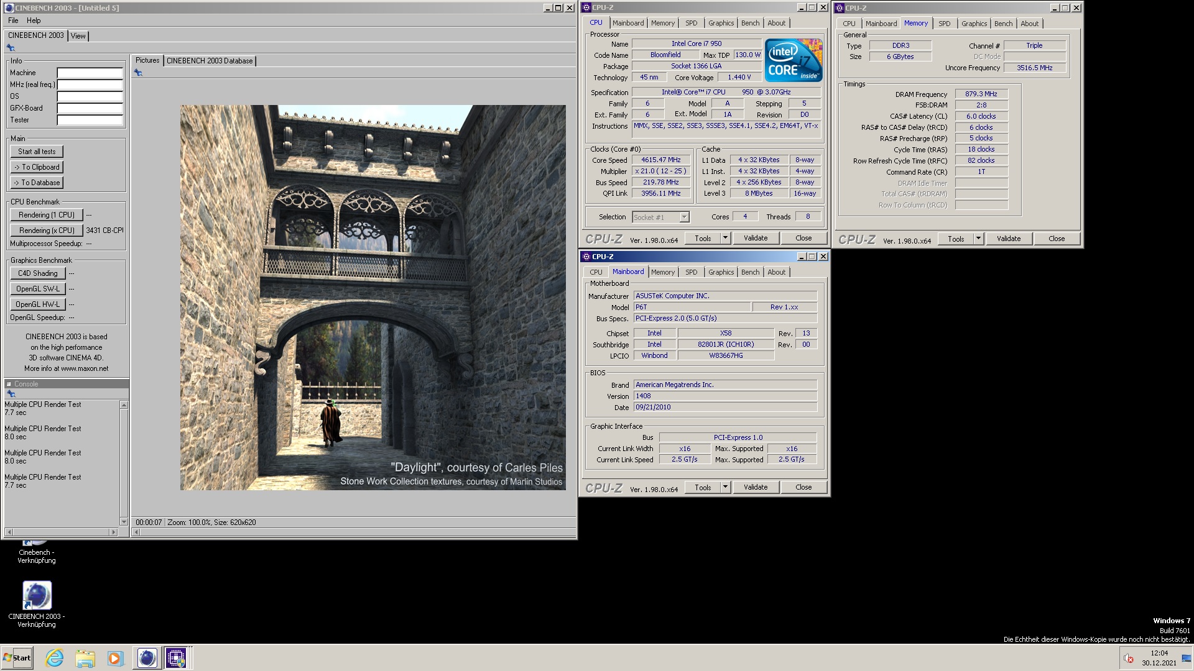The height and width of the screenshot is (671, 1194).
Task: Click To Database button
Action: pyautogui.click(x=37, y=183)
